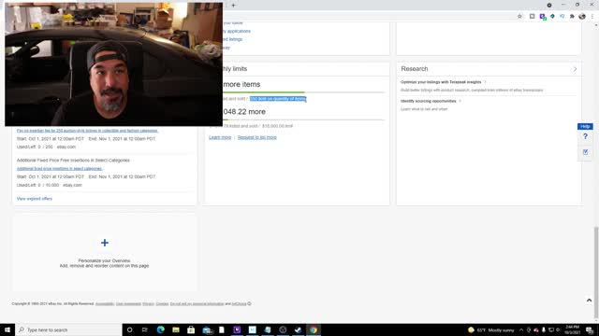The width and height of the screenshot is (599, 336).
Task: Click the Help tab on right edge
Action: pos(585,127)
